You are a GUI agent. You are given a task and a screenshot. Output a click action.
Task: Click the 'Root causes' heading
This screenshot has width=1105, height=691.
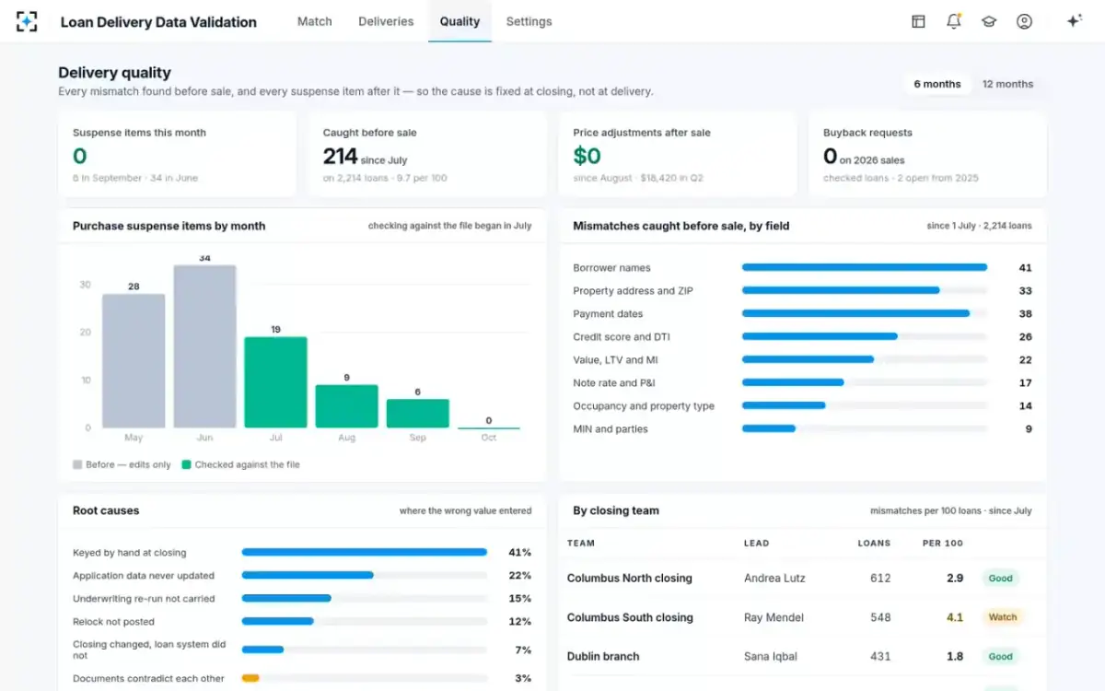(106, 510)
